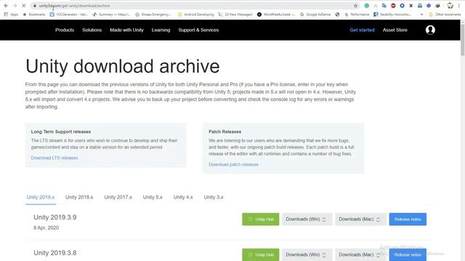Open the Support & Services menu
Image resolution: width=465 pixels, height=261 pixels.
(x=198, y=30)
